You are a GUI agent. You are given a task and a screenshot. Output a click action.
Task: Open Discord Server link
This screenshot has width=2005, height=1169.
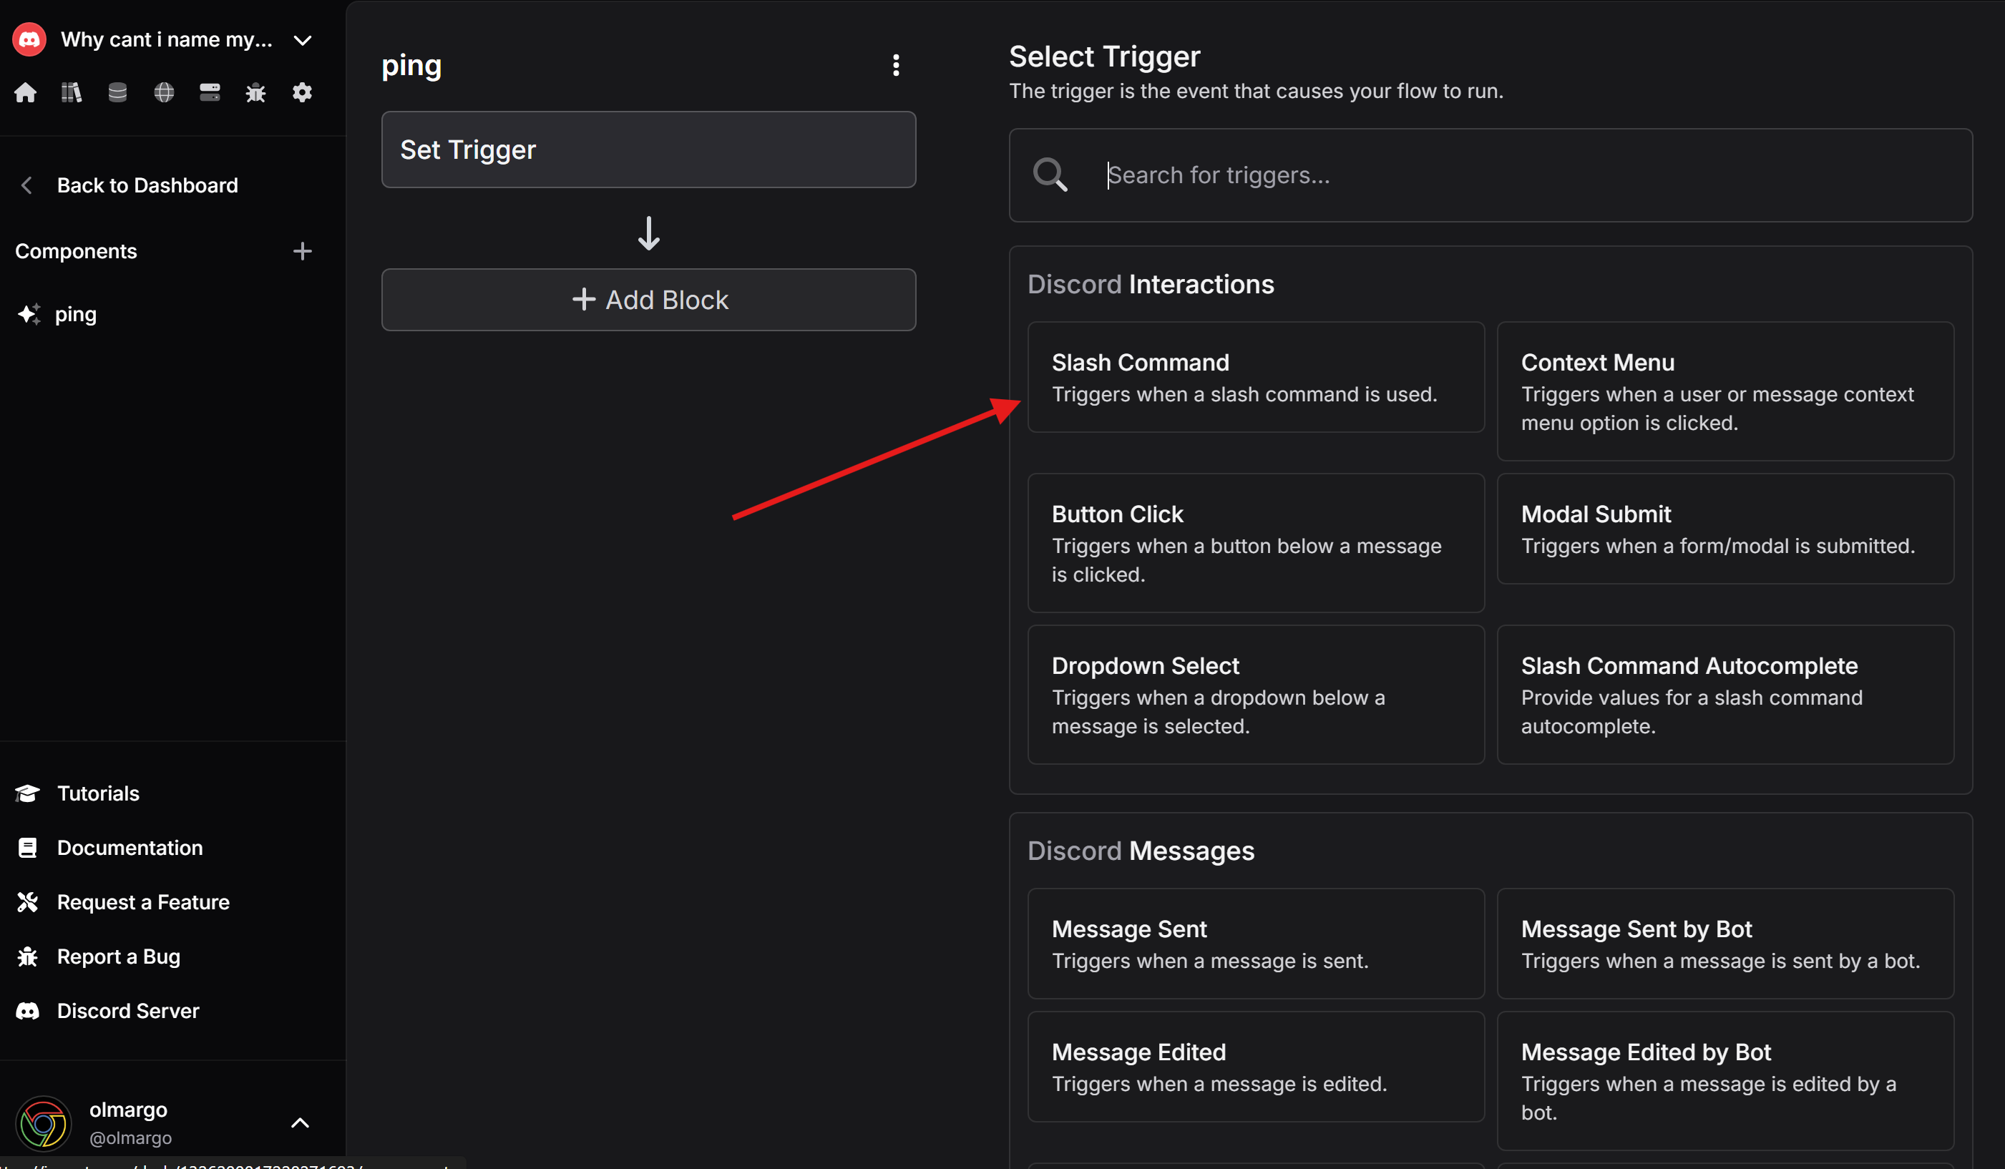[128, 1011]
